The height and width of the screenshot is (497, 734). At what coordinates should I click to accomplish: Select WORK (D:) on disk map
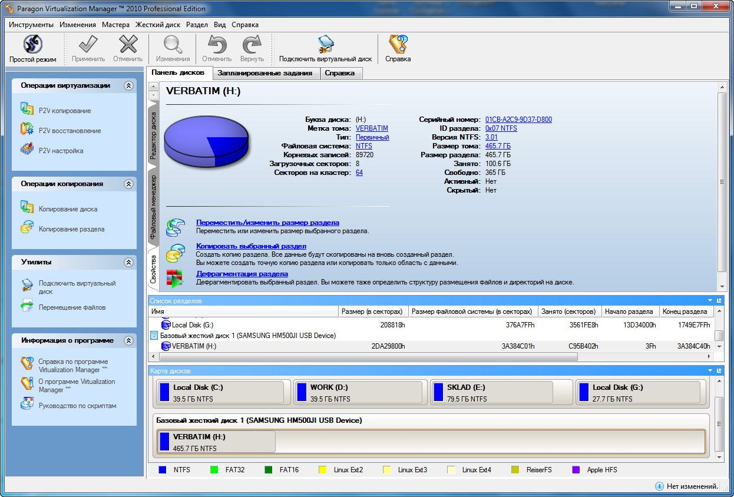(359, 392)
